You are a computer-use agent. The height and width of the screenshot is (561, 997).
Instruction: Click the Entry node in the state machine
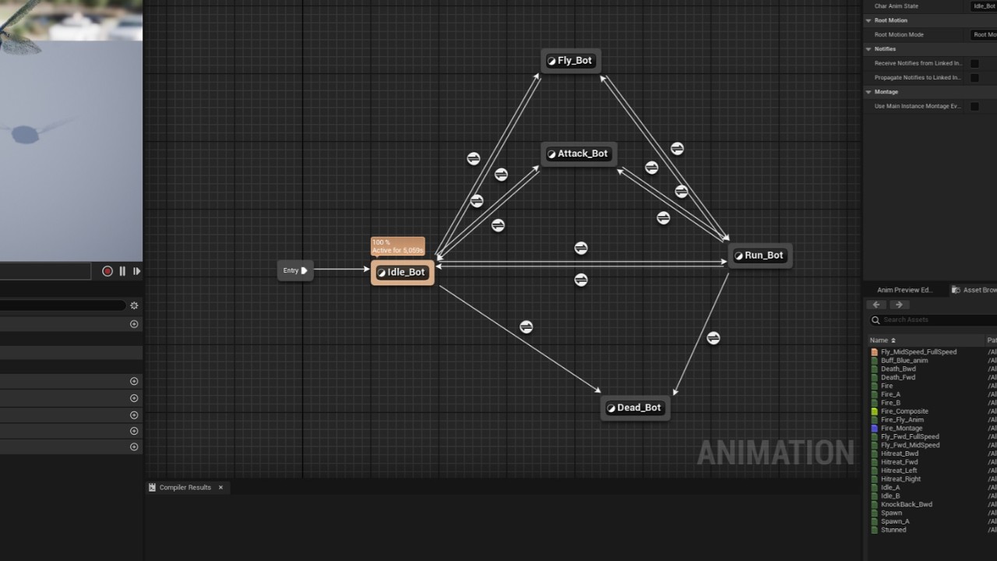click(294, 270)
